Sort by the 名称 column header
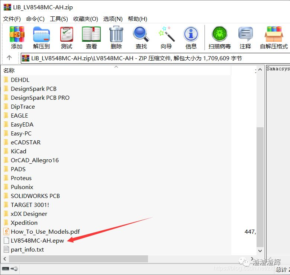The height and width of the screenshot is (275, 290). click(9, 70)
